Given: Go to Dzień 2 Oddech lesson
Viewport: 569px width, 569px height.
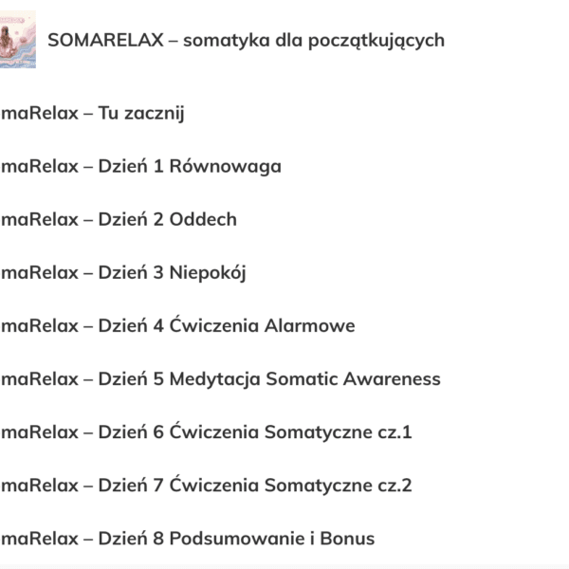Looking at the screenshot, I should pos(119,220).
